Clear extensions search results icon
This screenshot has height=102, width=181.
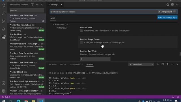pyautogui.click(x=37, y=5)
